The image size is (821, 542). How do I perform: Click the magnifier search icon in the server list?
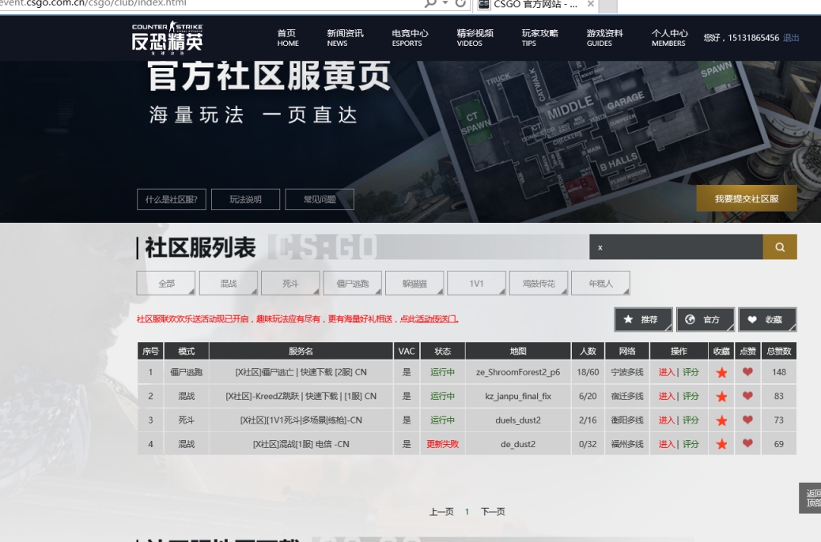pos(779,247)
